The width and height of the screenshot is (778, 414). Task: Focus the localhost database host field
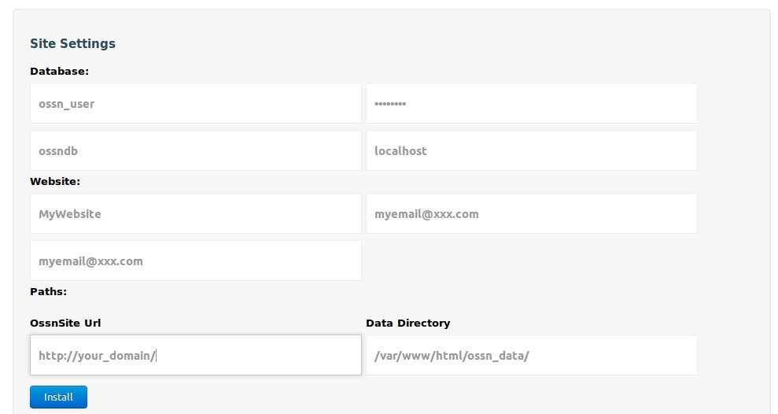point(532,150)
